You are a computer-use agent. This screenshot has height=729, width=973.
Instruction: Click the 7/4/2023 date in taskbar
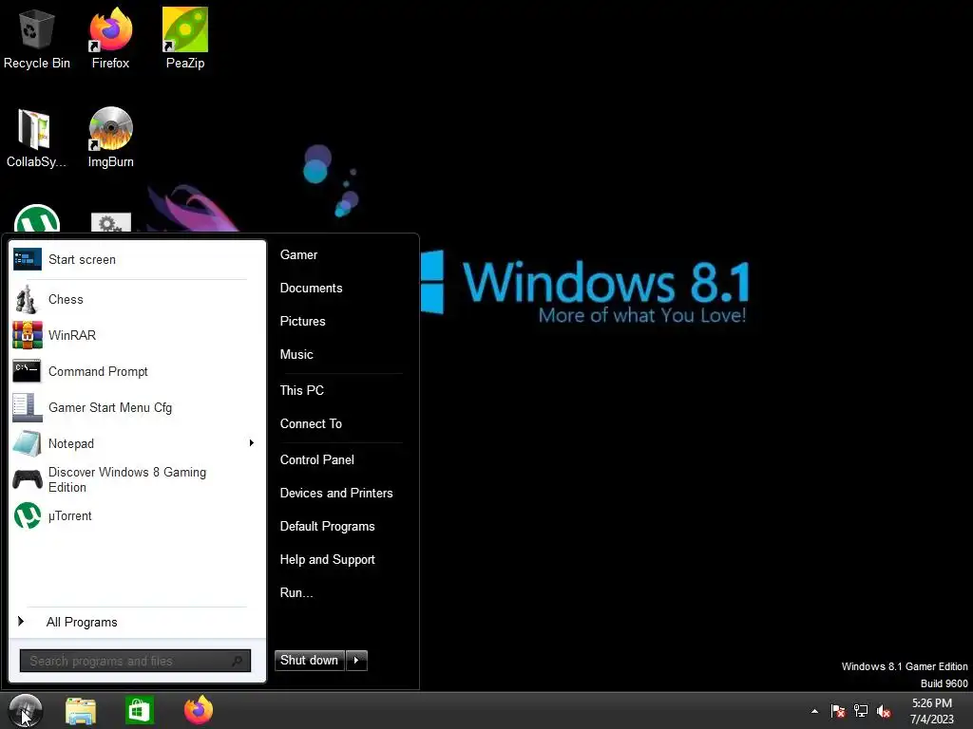point(931,720)
